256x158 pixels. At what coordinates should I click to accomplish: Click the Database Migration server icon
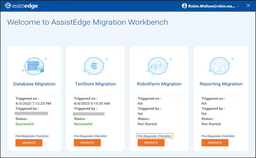[34, 66]
